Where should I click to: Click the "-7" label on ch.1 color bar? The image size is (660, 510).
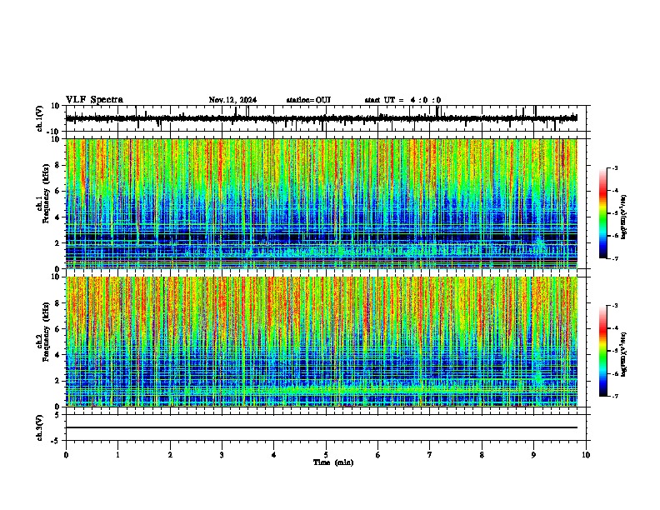pos(615,258)
